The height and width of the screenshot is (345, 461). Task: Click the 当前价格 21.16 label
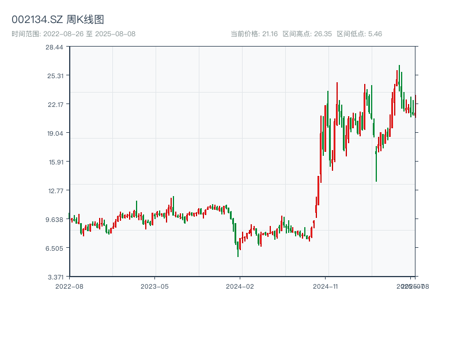(254, 34)
